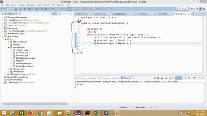This screenshot has width=207, height=116.
Task: Click the Smart Insert status bar entry
Action: pos(140,107)
